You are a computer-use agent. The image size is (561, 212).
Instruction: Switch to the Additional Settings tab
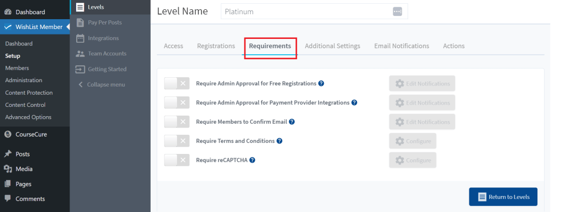(333, 46)
